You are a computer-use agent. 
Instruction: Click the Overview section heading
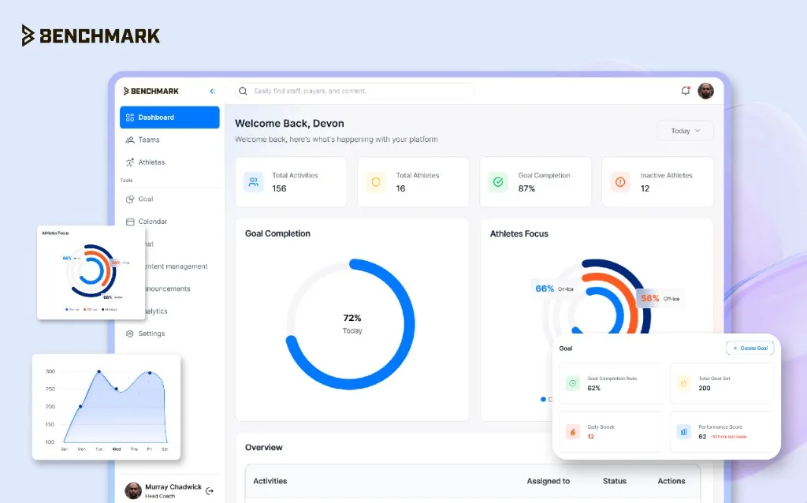tap(263, 447)
